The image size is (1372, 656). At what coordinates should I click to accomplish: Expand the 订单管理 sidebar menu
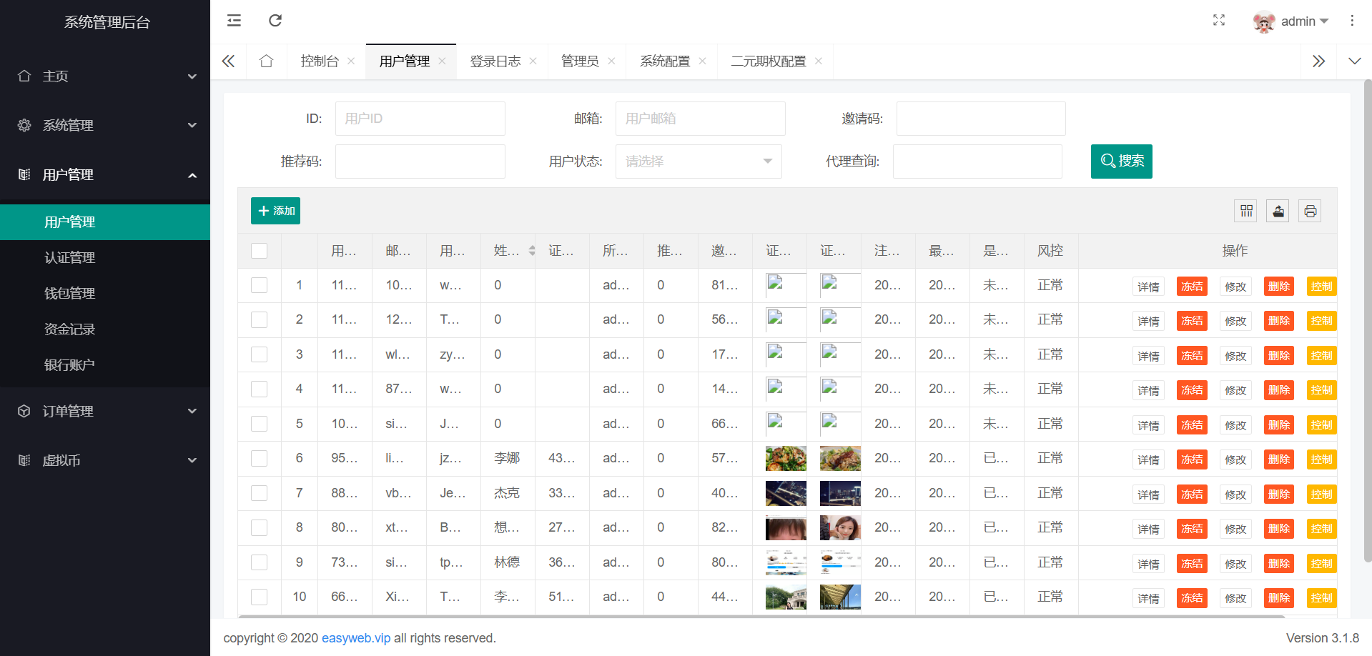pyautogui.click(x=105, y=411)
